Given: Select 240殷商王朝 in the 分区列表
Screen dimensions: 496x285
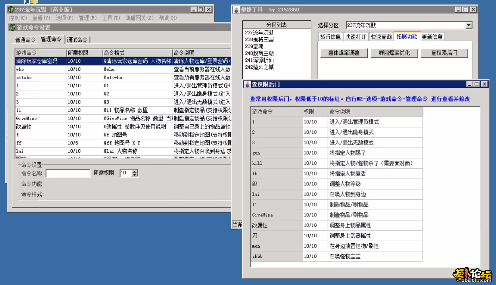Looking at the screenshot, I should (x=259, y=53).
